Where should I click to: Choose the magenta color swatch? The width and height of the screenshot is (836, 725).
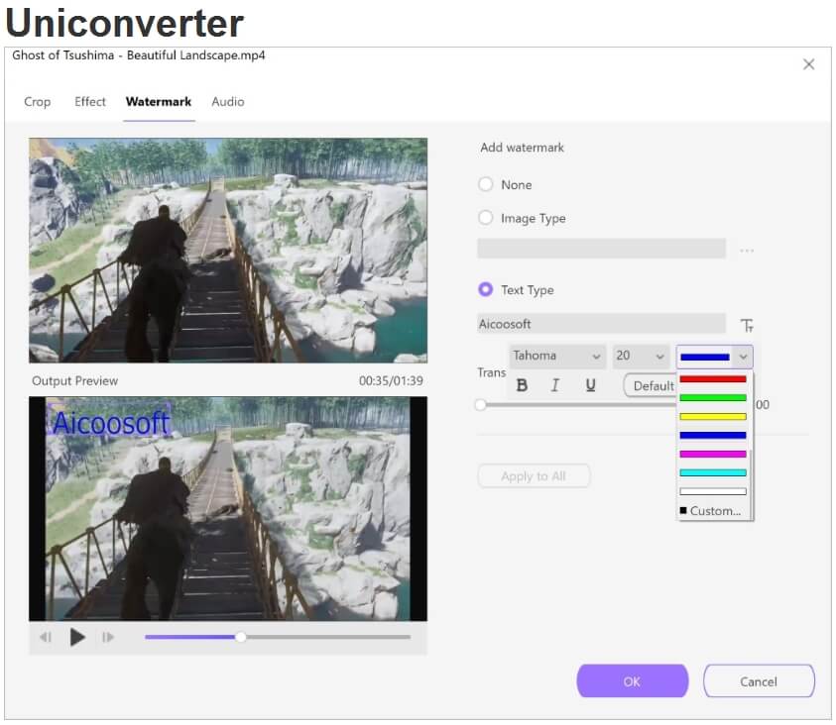713,454
